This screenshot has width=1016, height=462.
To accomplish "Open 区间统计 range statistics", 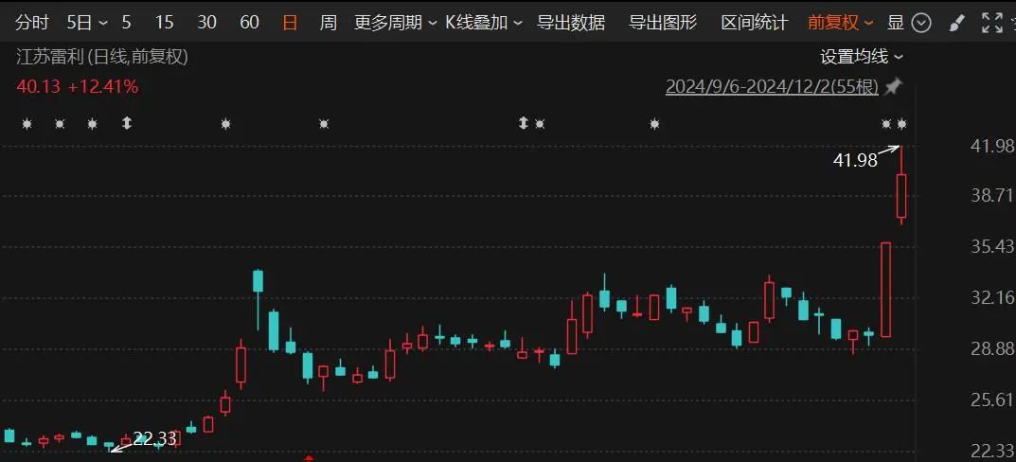I will (755, 23).
